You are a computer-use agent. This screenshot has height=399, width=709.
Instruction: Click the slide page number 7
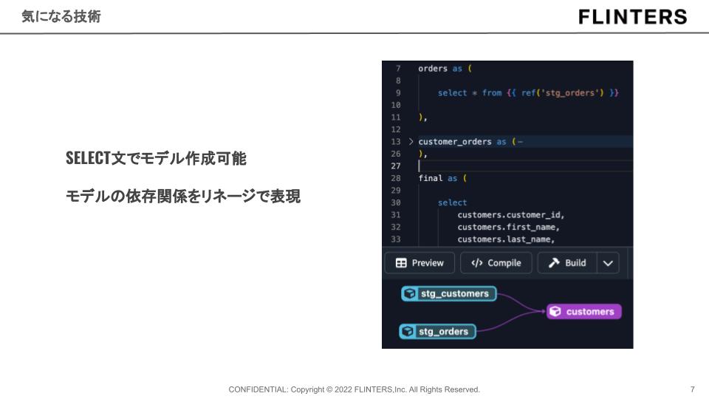point(692,389)
